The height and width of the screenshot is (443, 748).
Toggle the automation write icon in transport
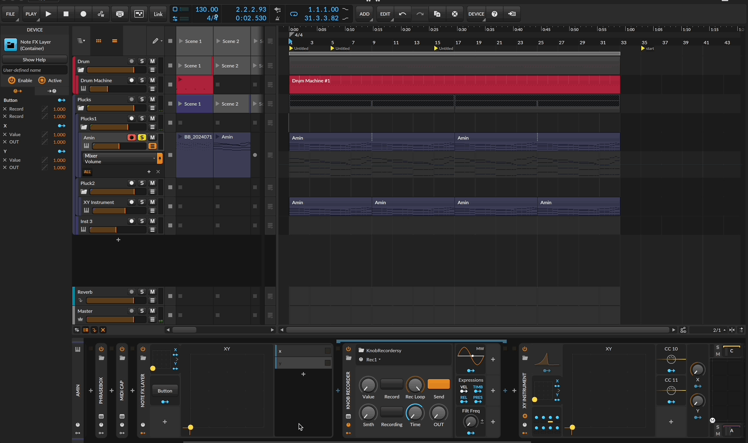[x=101, y=14]
